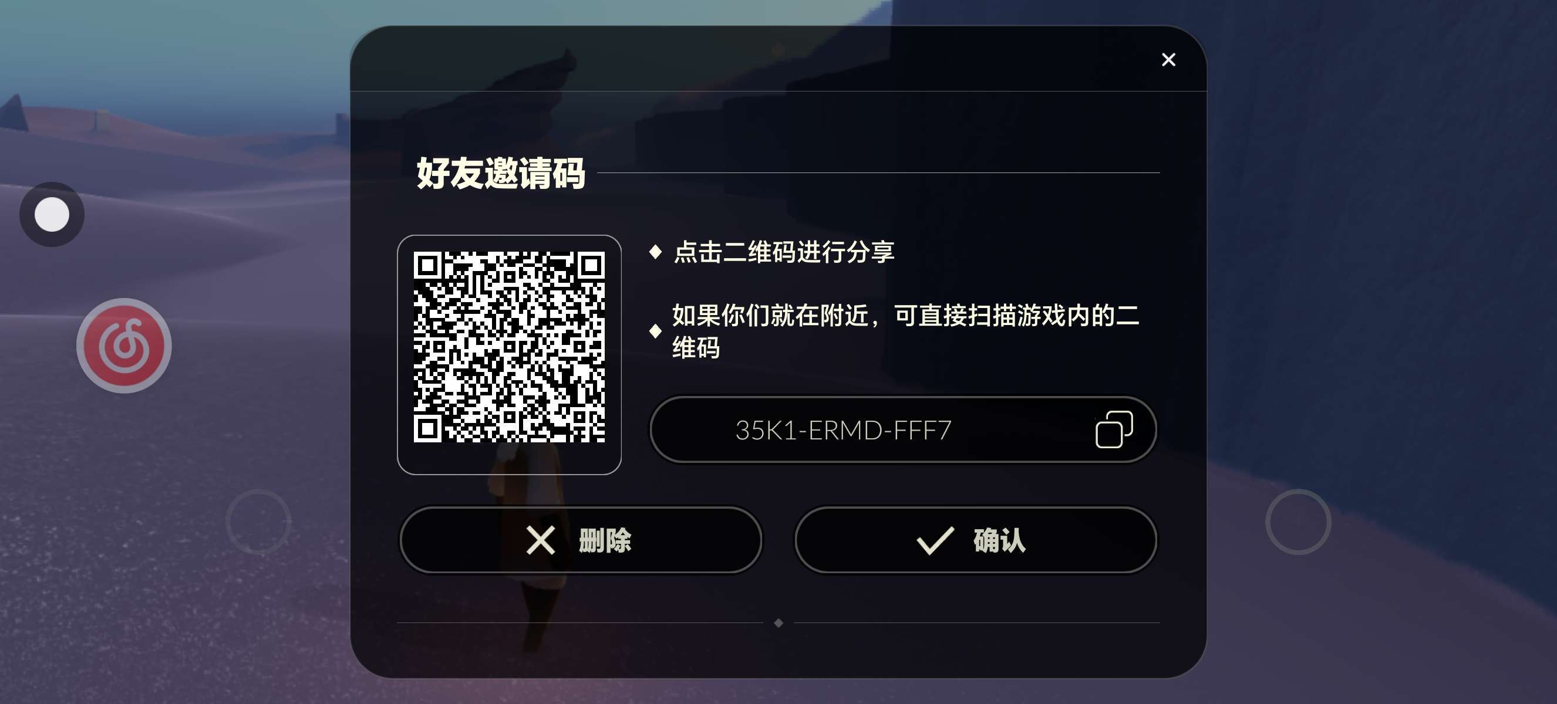Tap the faint circle control on the right
This screenshot has height=704, width=1557.
(1298, 522)
